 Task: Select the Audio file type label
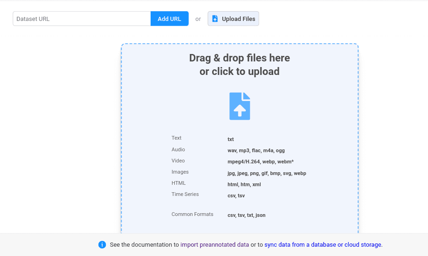click(x=178, y=149)
